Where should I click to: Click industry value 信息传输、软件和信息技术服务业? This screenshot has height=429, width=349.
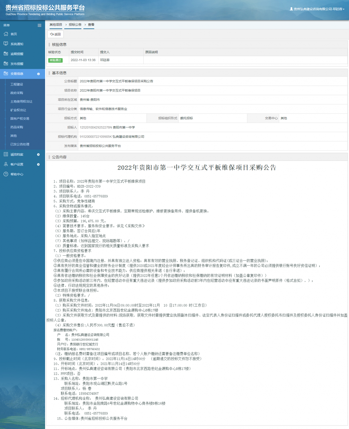(x=104, y=109)
